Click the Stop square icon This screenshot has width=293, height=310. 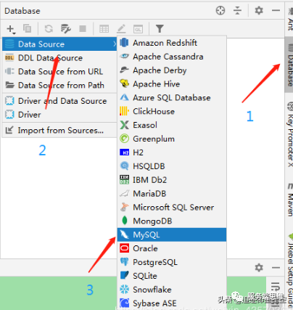[83, 29]
